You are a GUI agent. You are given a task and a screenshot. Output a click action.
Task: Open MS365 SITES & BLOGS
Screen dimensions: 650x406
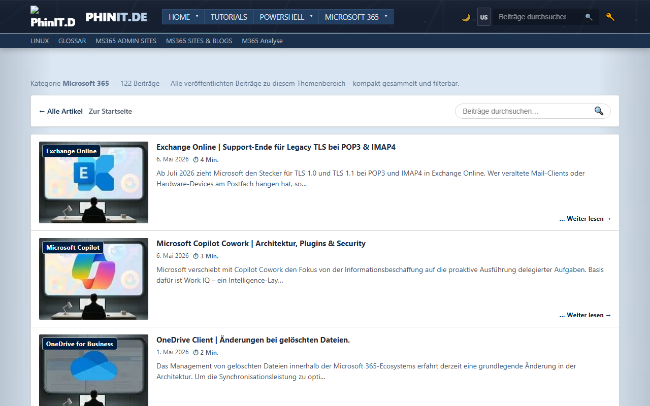[199, 41]
